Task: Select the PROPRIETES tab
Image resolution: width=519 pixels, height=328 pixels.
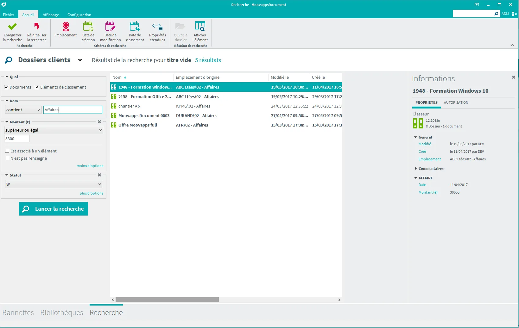Action: [426, 102]
